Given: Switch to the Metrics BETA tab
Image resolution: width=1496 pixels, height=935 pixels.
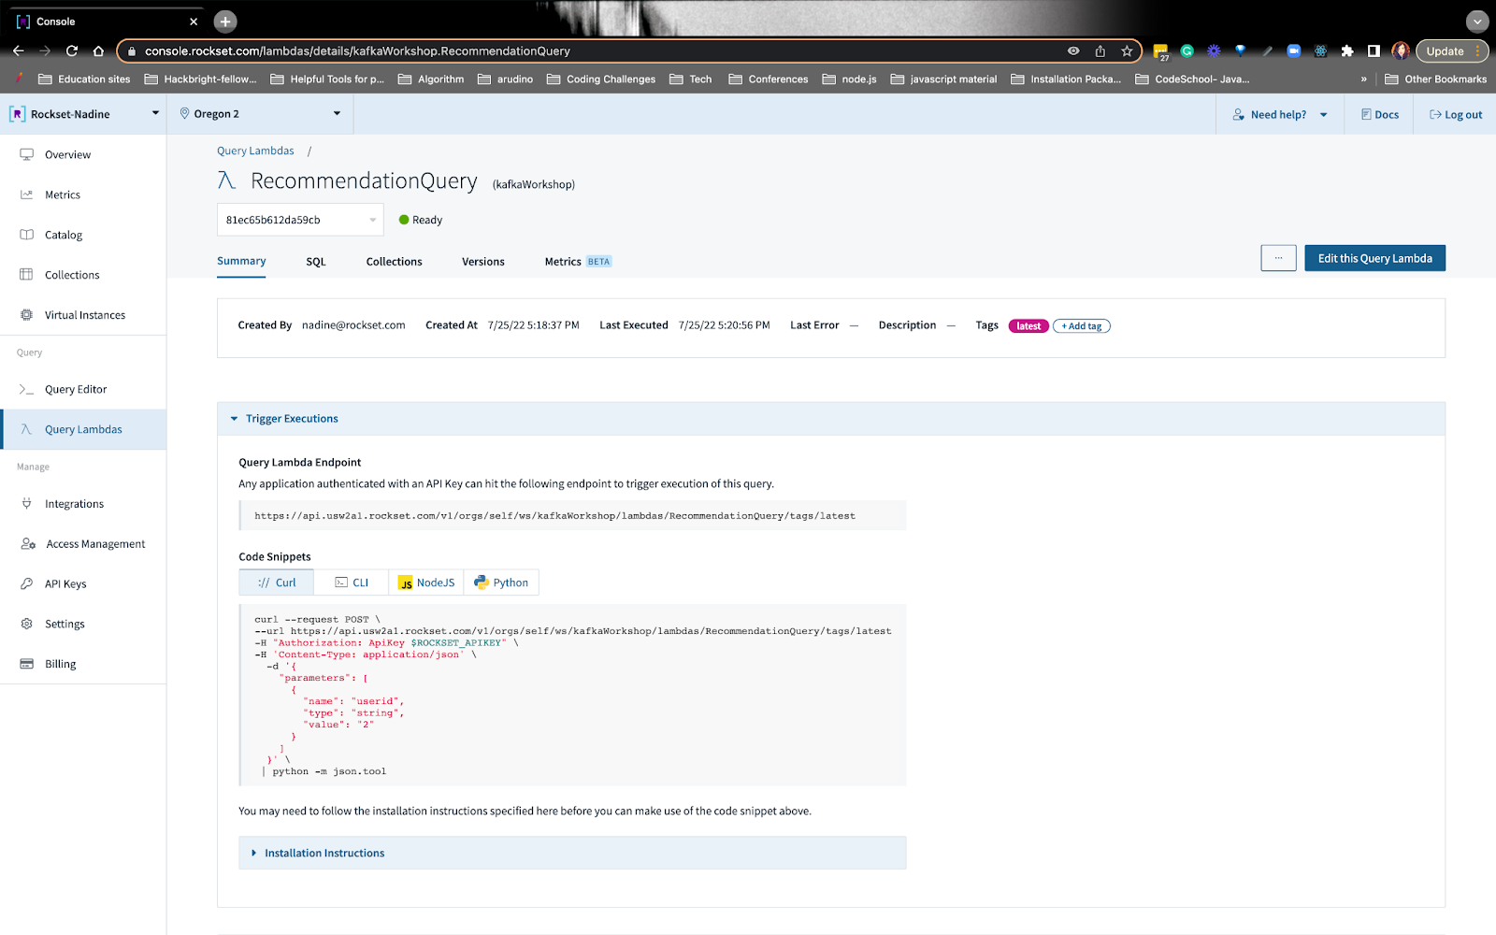Looking at the screenshot, I should coord(578,262).
